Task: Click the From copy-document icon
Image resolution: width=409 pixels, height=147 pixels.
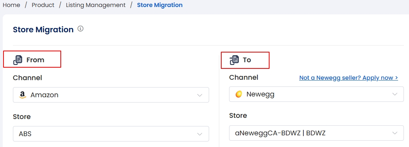Action: (x=18, y=60)
